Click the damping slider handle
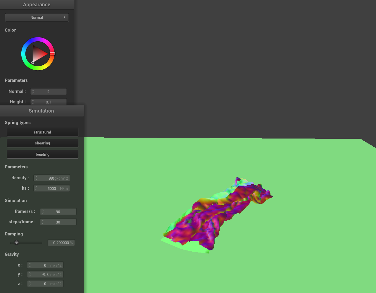The image size is (376, 293). pyautogui.click(x=17, y=243)
